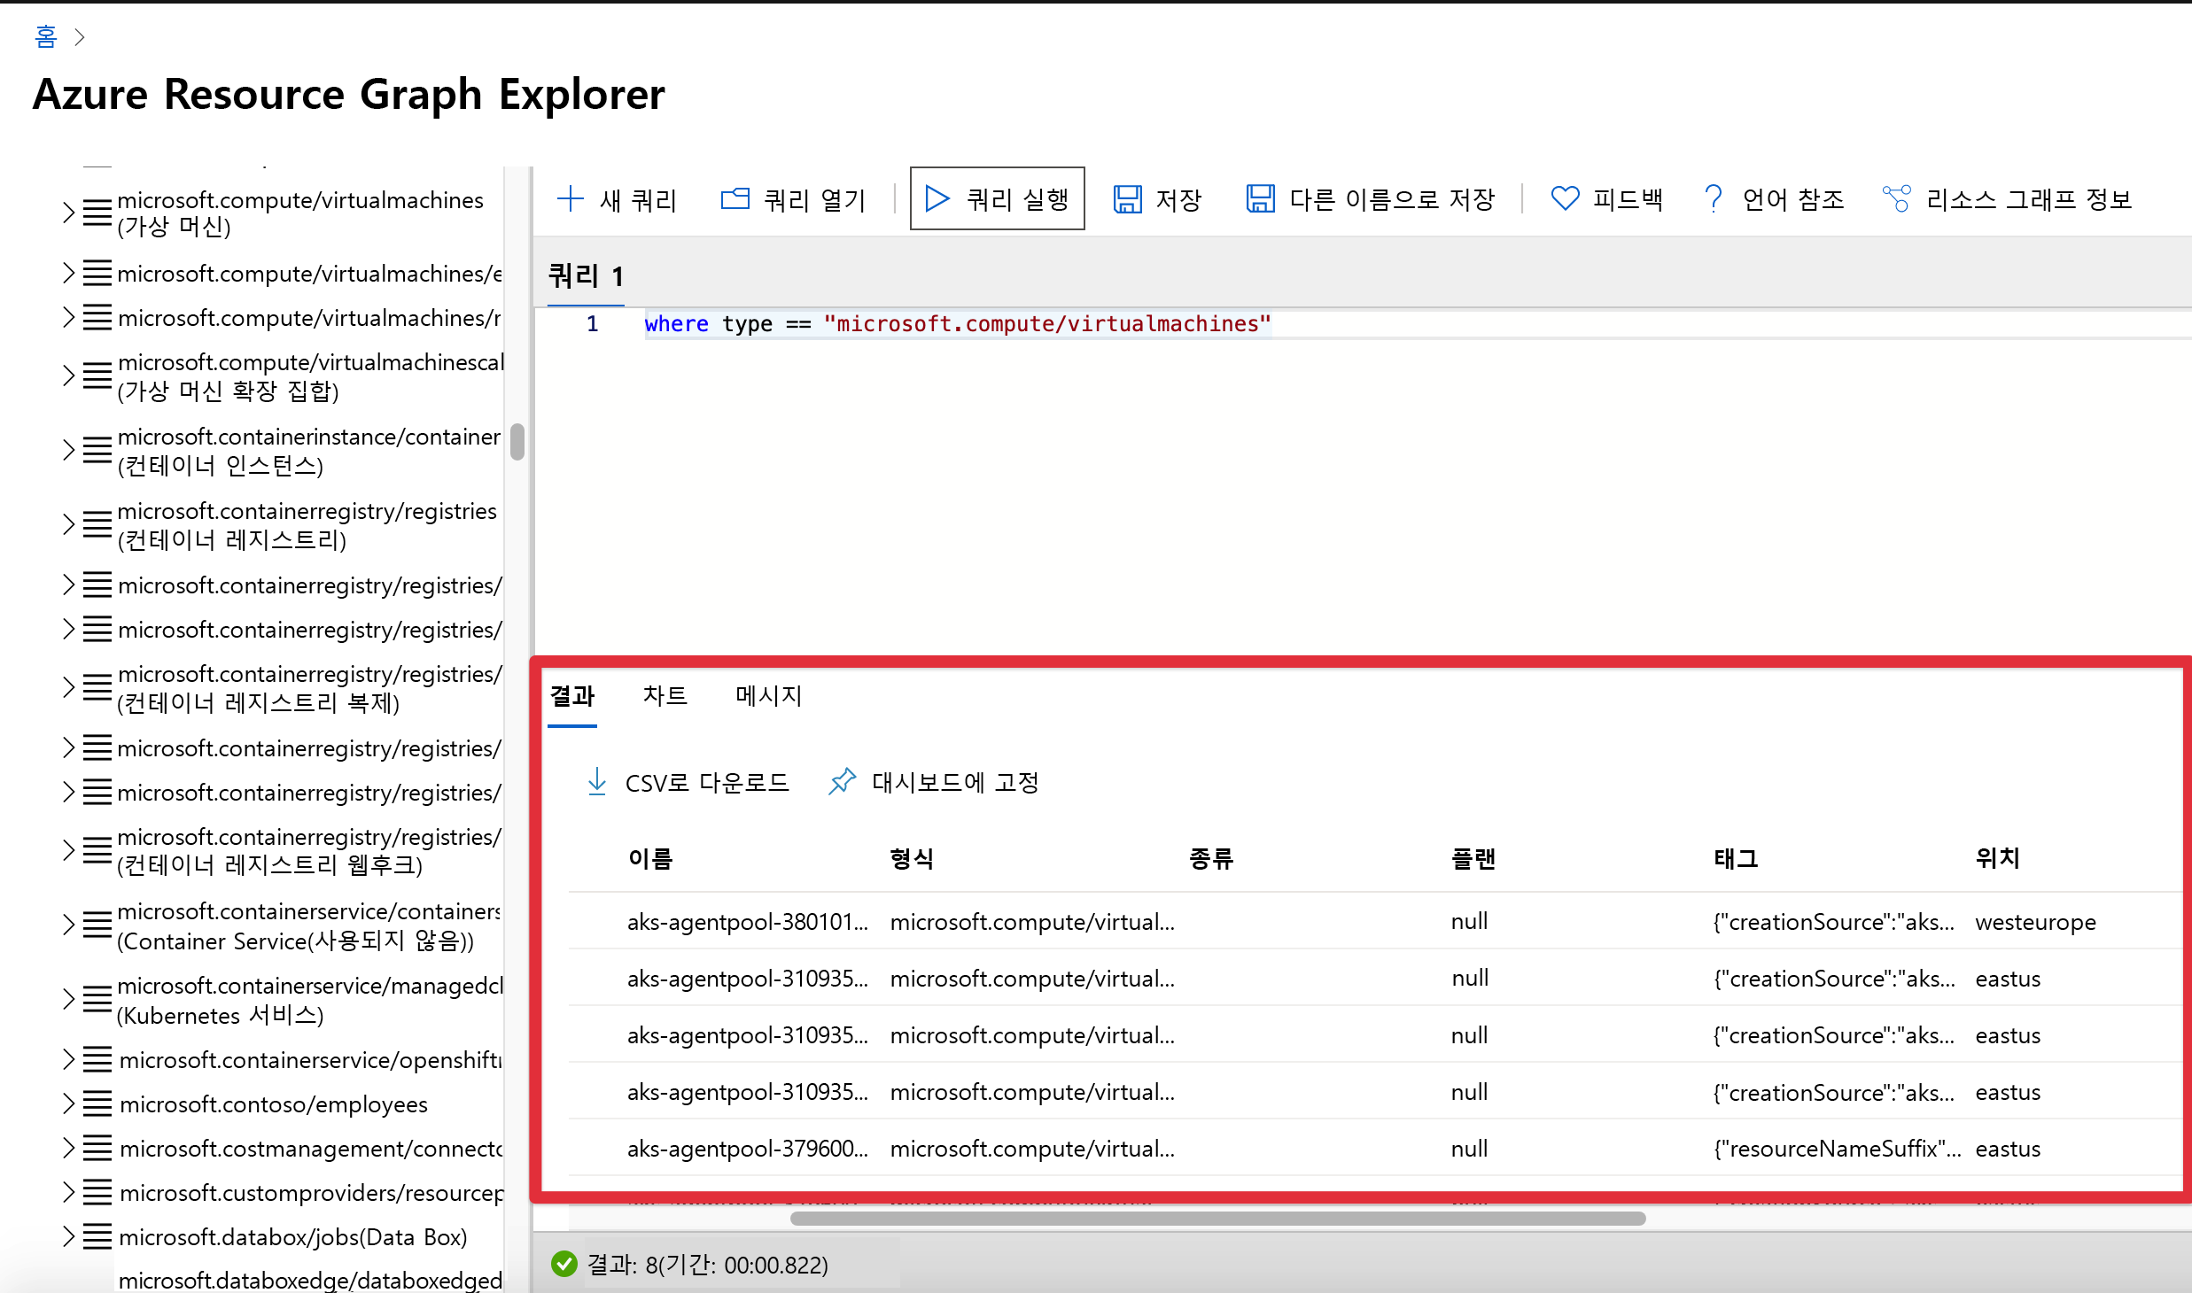The image size is (2192, 1293).
Task: Click table icon for microsoft.customproviders/resourceproviders
Action: coord(97,1192)
